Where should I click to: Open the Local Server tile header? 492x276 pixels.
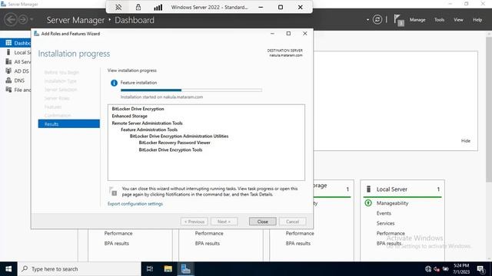click(x=392, y=189)
